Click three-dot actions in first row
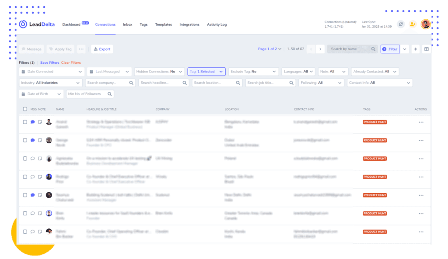Screen dimensions: 448x259 (421, 122)
